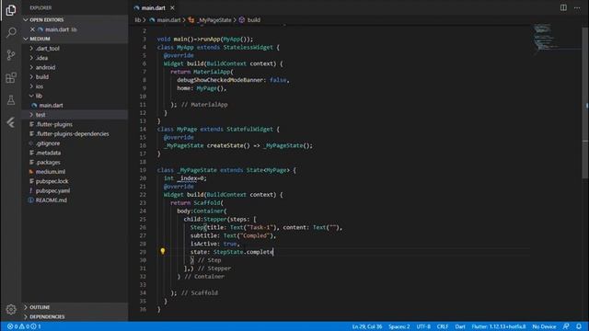
Task: Open the notifications bell in status bar
Action: tap(579, 326)
